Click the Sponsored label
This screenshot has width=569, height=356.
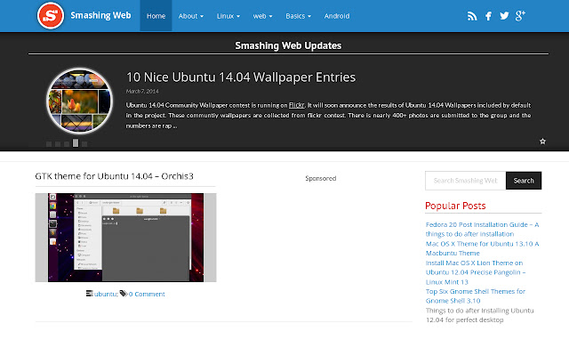(x=321, y=178)
